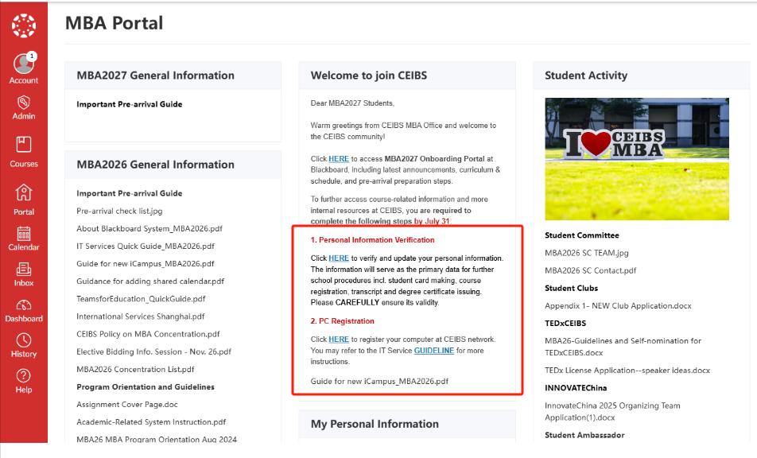The image size is (757, 458).
Task: Click the Program Orientation and Guidelines label
Action: pos(146,387)
